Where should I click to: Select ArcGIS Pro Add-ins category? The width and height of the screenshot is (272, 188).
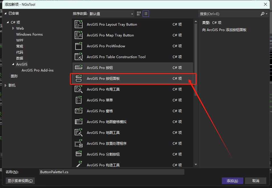pyautogui.click(x=38, y=70)
